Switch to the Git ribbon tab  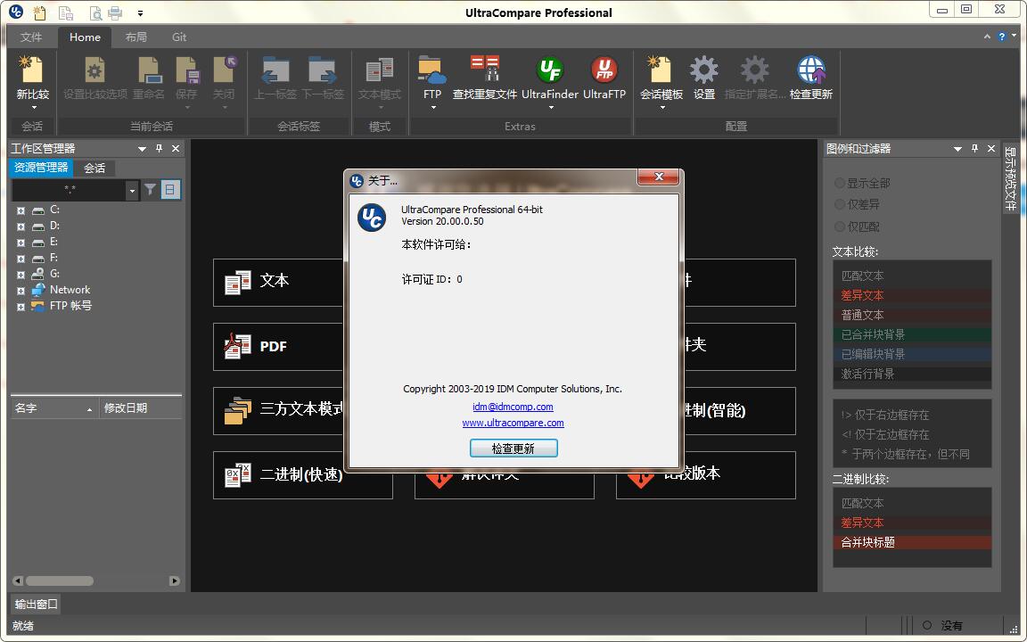click(x=179, y=37)
